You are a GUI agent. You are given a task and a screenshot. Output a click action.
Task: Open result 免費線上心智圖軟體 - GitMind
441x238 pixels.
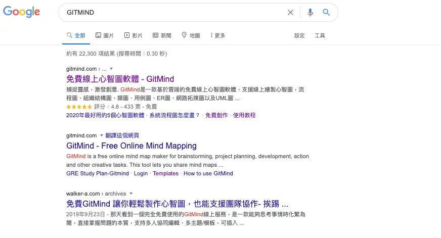tap(120, 79)
